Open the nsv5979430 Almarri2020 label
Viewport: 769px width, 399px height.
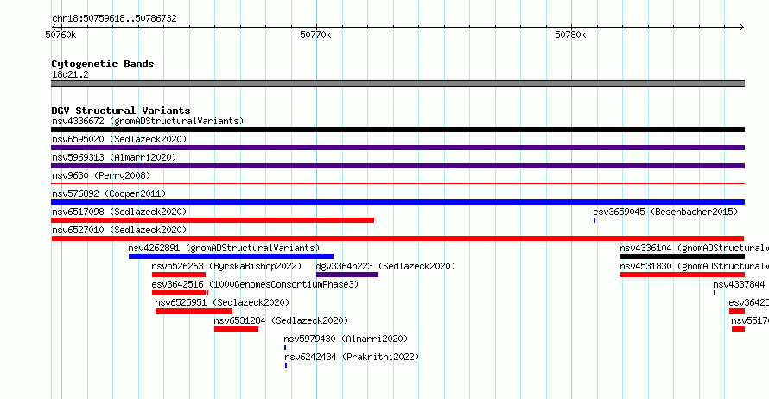(x=346, y=339)
